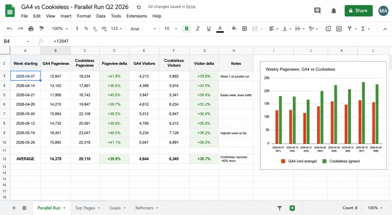Open the Data menu
392x215 pixels.
click(101, 16)
